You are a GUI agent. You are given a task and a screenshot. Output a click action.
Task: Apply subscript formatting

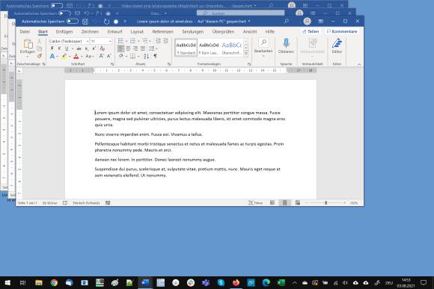click(x=87, y=49)
